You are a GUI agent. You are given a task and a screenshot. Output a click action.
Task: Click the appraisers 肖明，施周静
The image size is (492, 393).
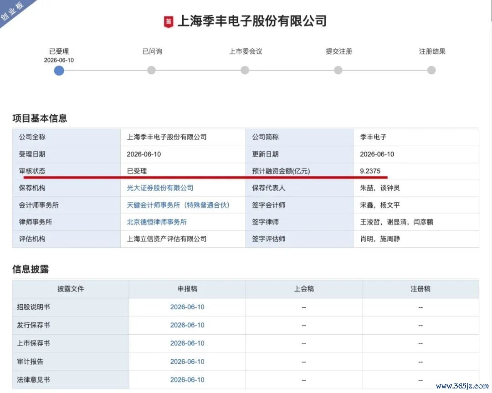click(x=380, y=239)
